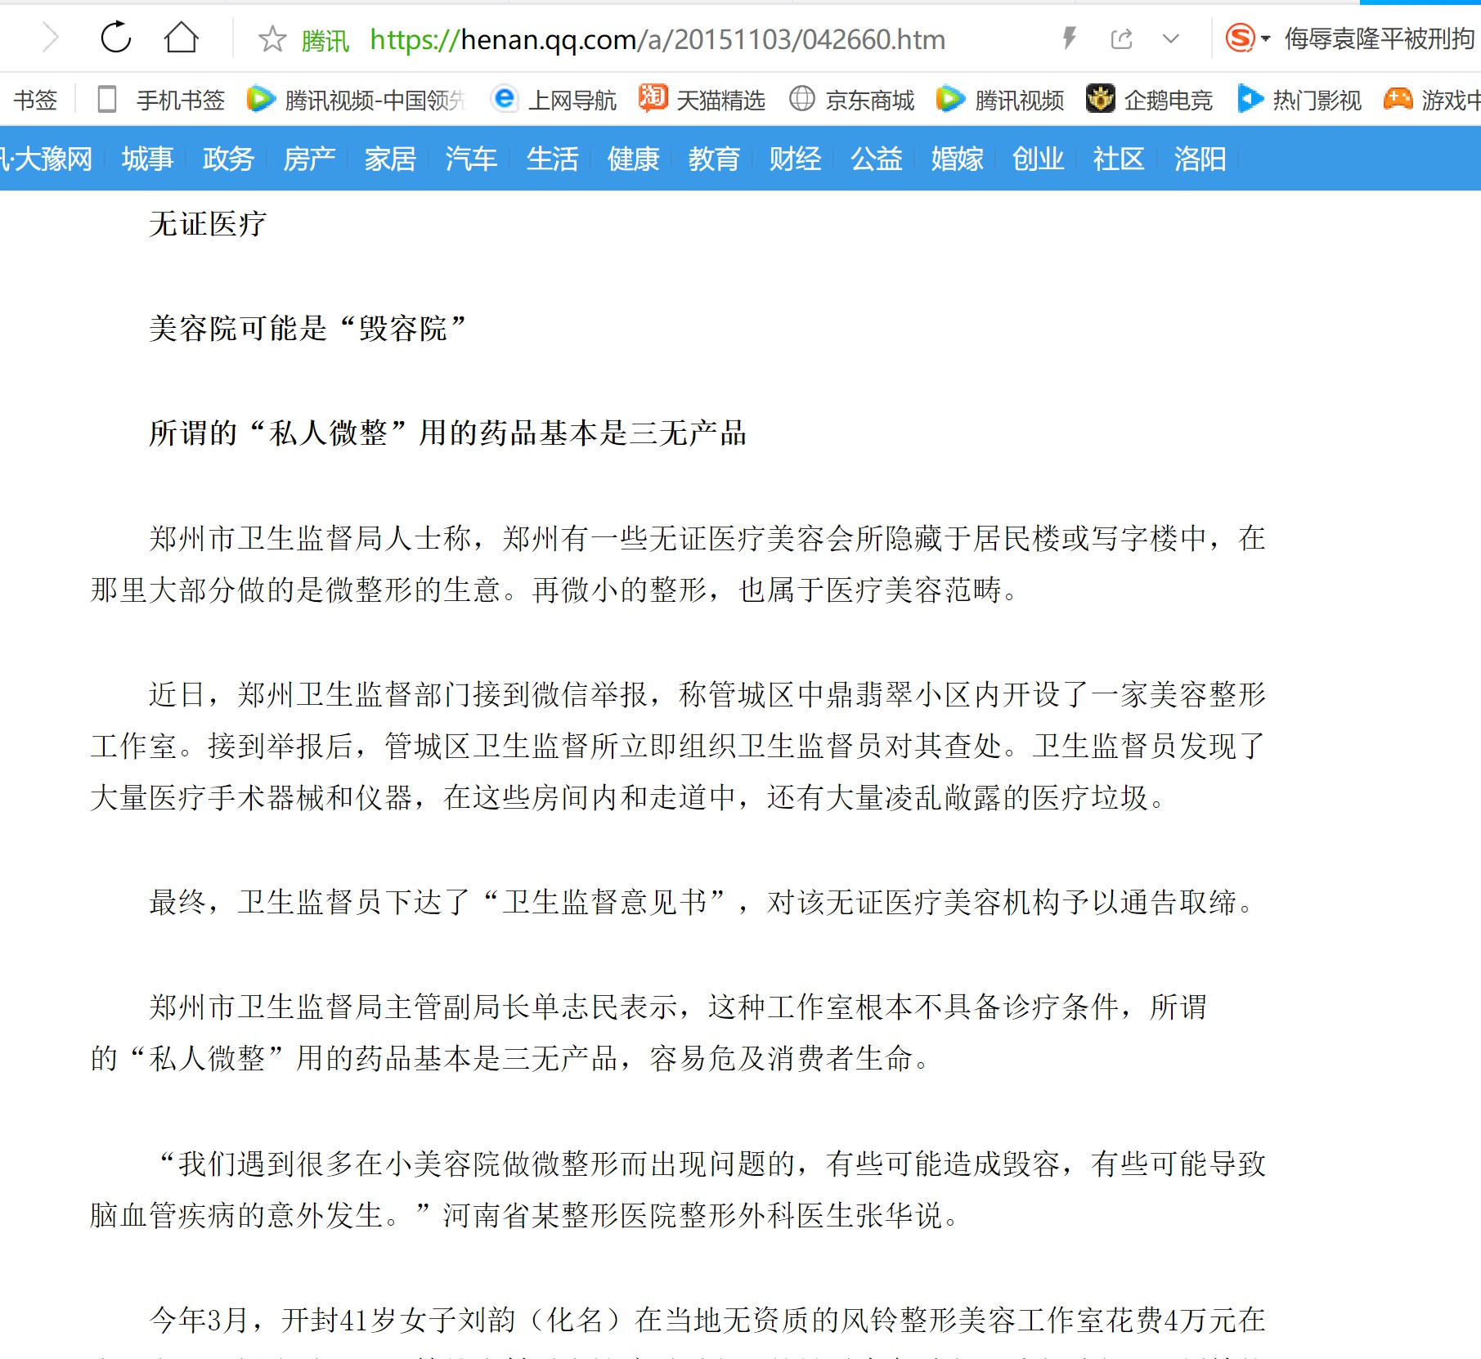The width and height of the screenshot is (1481, 1359).
Task: Click the 腾讯 site identity label
Action: coord(325,40)
